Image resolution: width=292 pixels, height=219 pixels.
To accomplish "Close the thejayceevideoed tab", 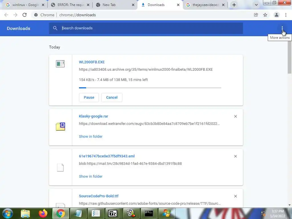I will pyautogui.click(x=223, y=5).
